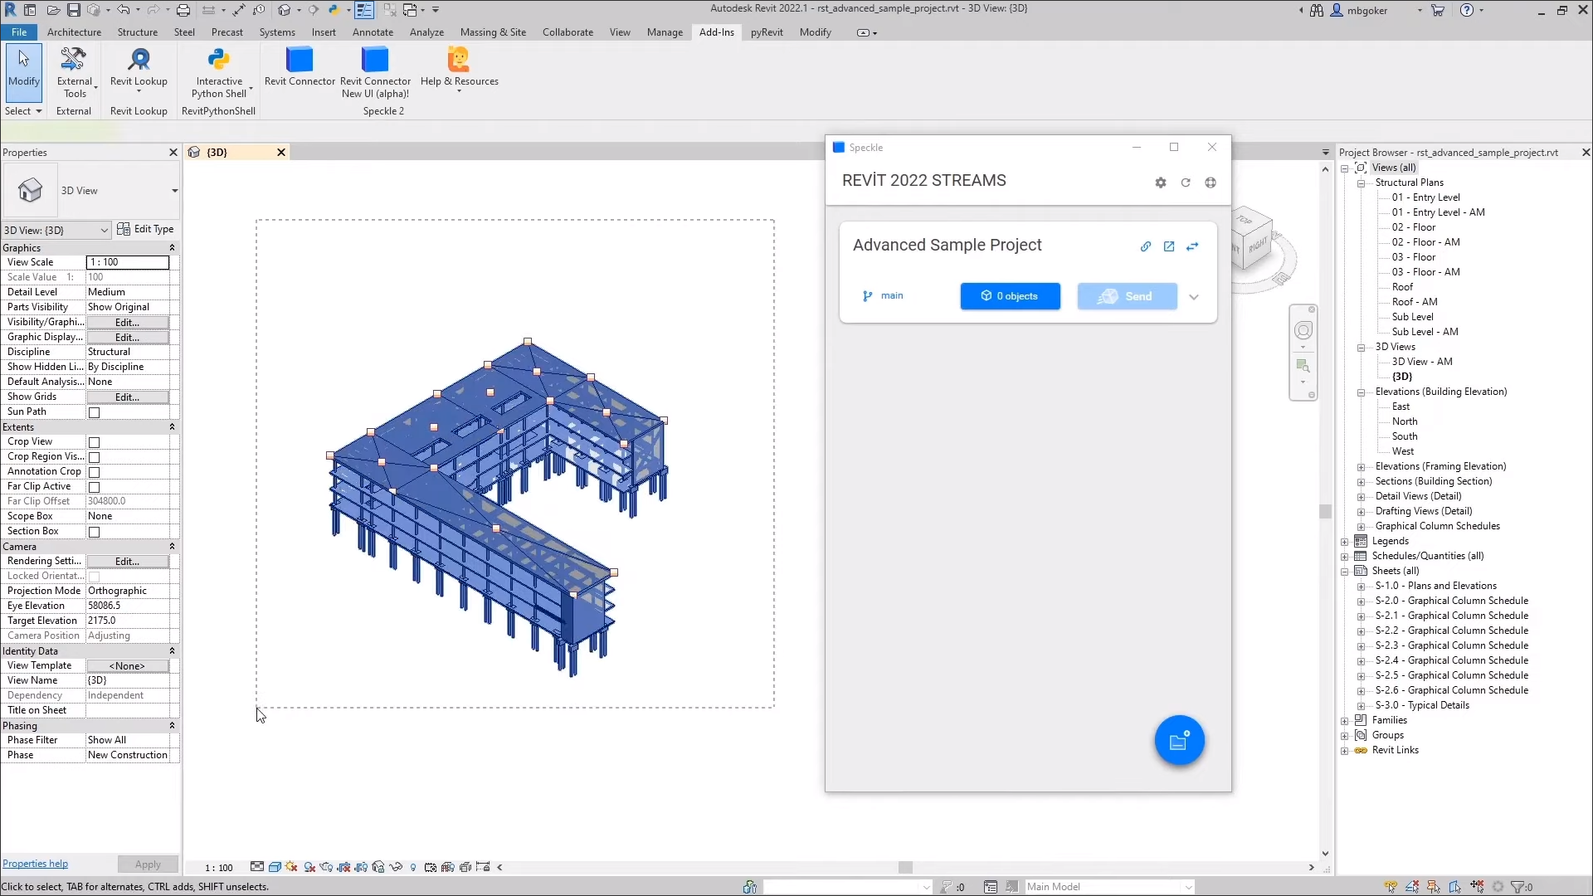This screenshot has height=896, width=1593.
Task: Collapse Structural Plans tree node
Action: 1362,183
